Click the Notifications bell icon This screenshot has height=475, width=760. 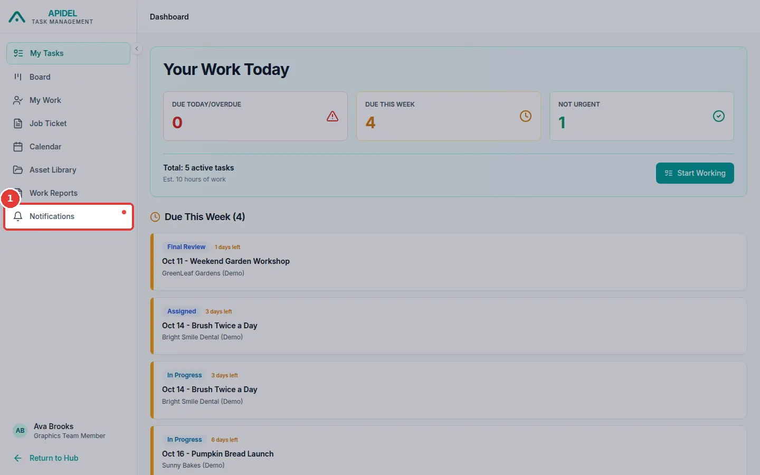18,216
